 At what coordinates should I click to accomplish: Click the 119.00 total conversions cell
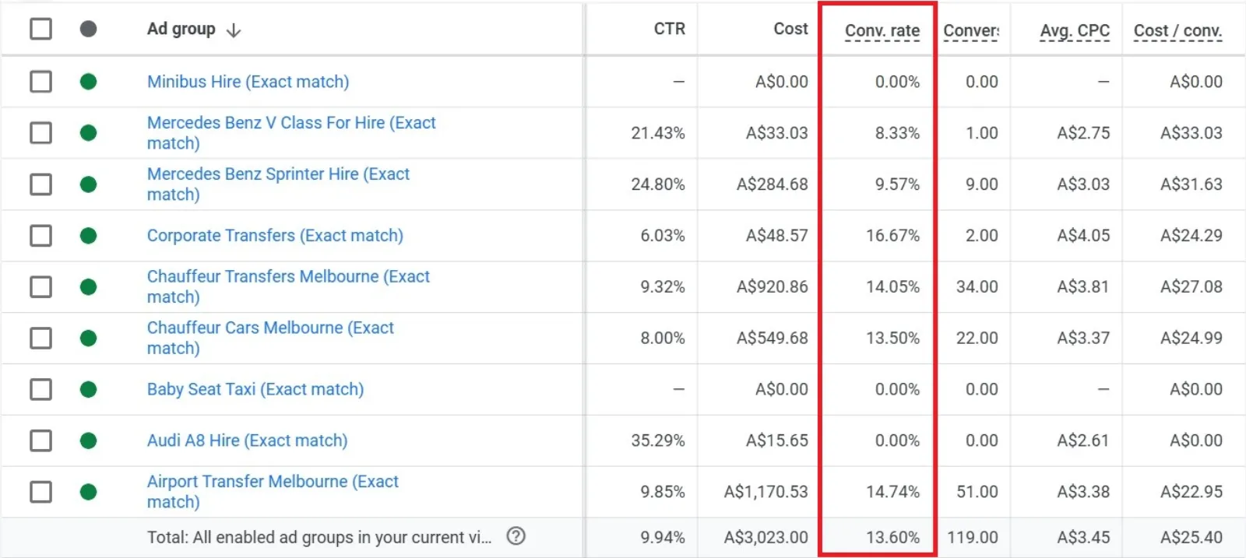click(973, 537)
